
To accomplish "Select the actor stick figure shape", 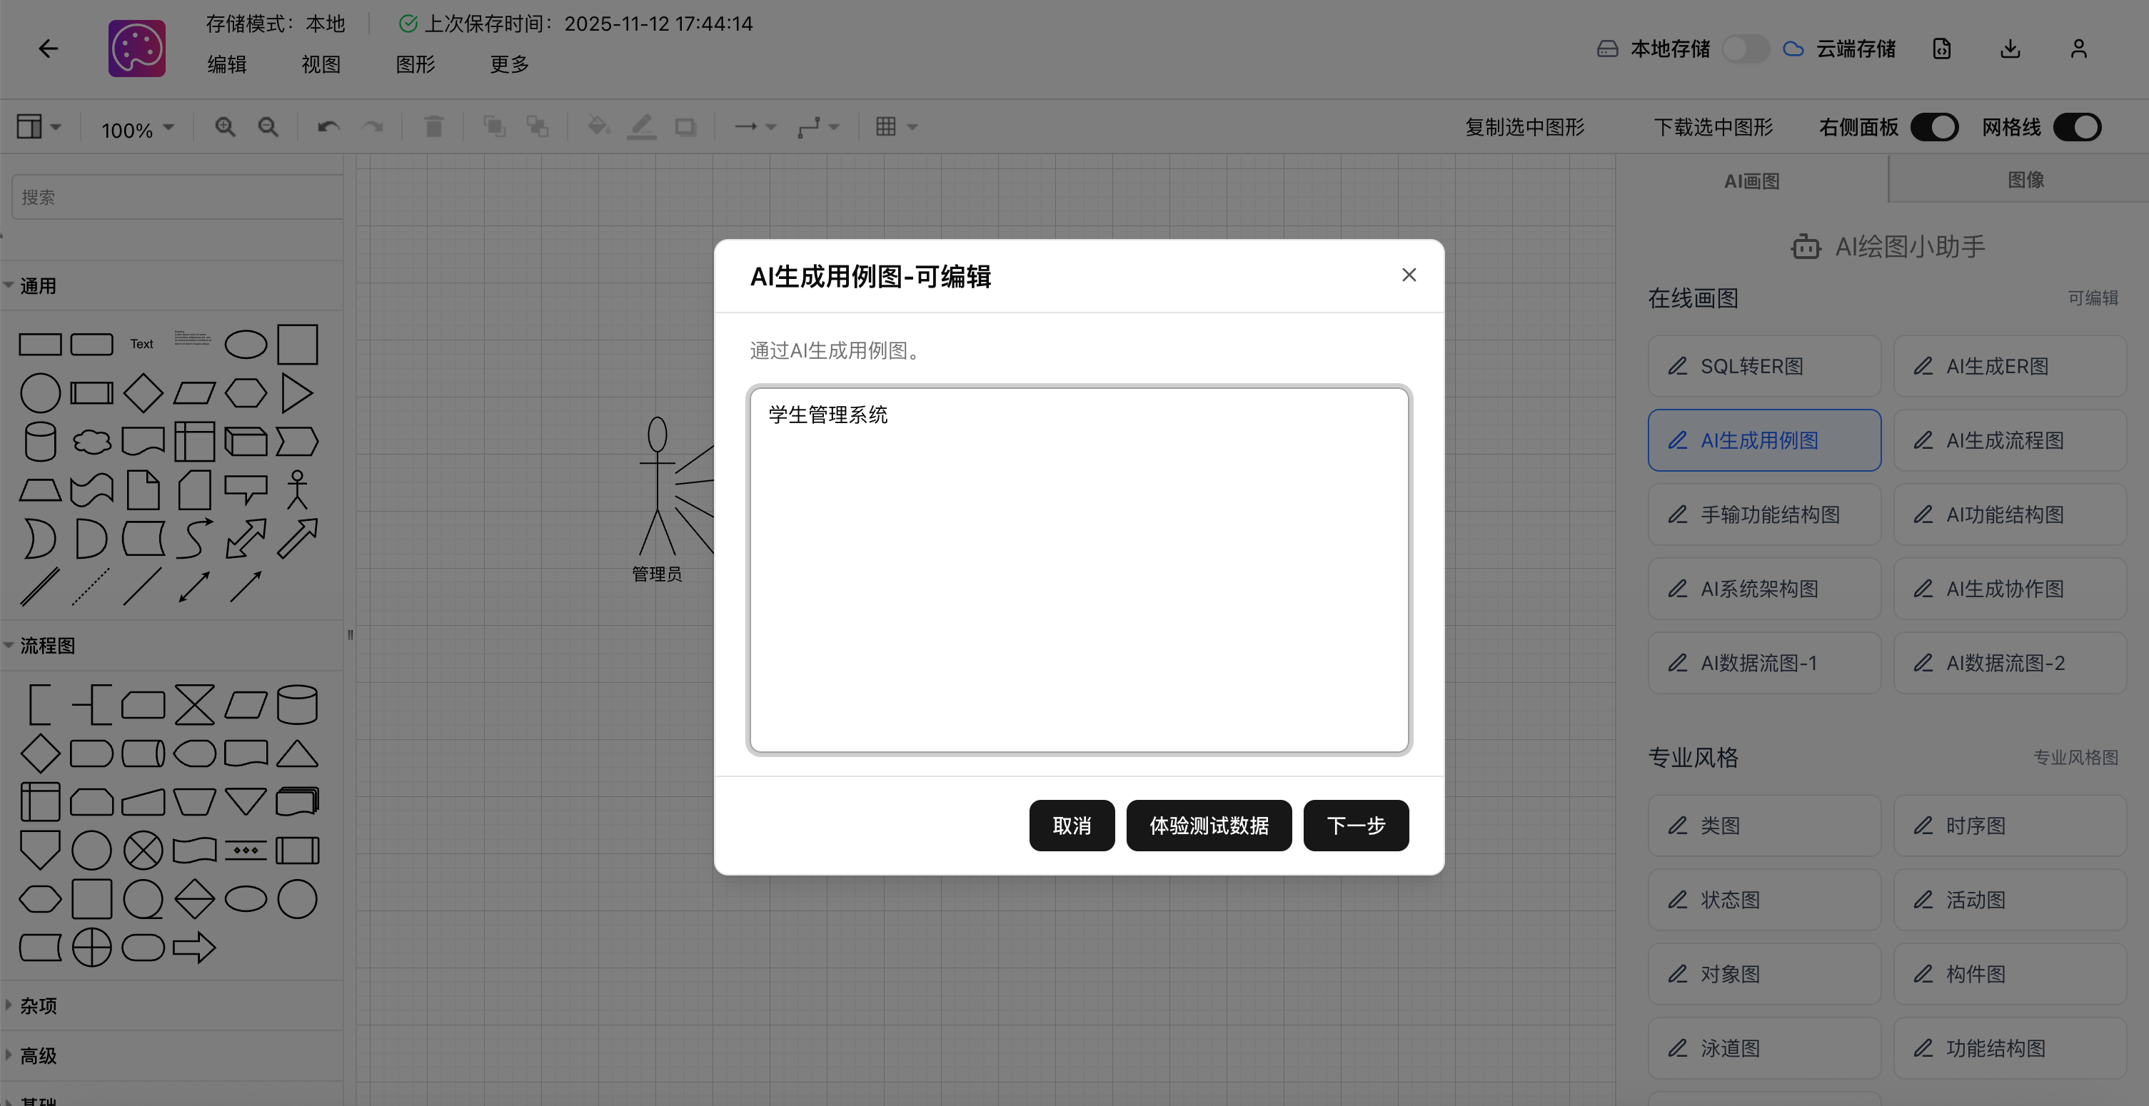I will point(297,489).
